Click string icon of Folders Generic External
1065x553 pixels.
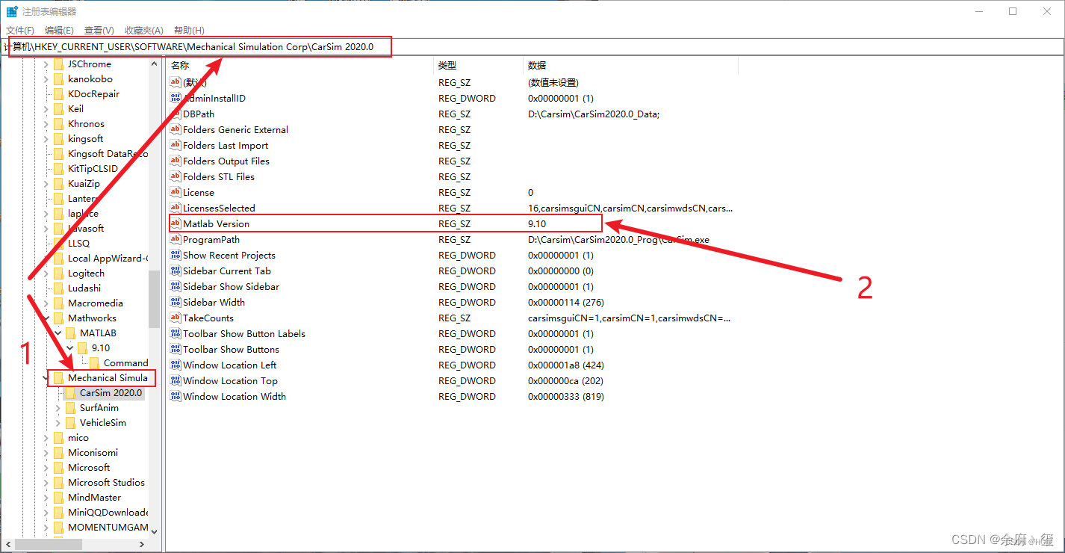click(176, 129)
